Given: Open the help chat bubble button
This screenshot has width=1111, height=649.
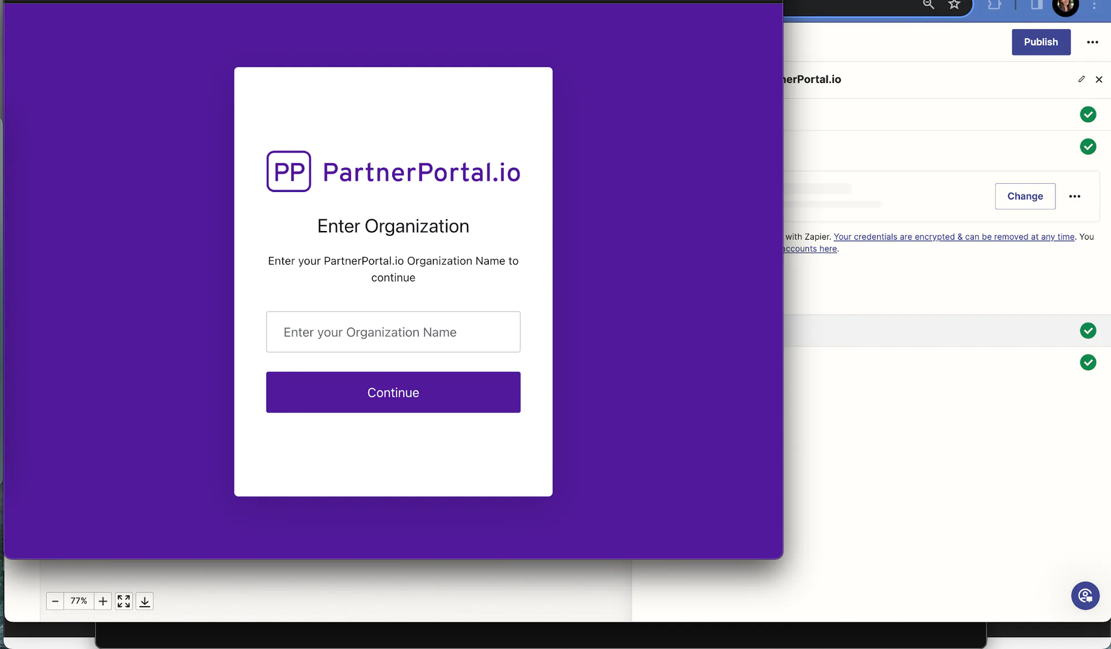Looking at the screenshot, I should click(x=1085, y=596).
